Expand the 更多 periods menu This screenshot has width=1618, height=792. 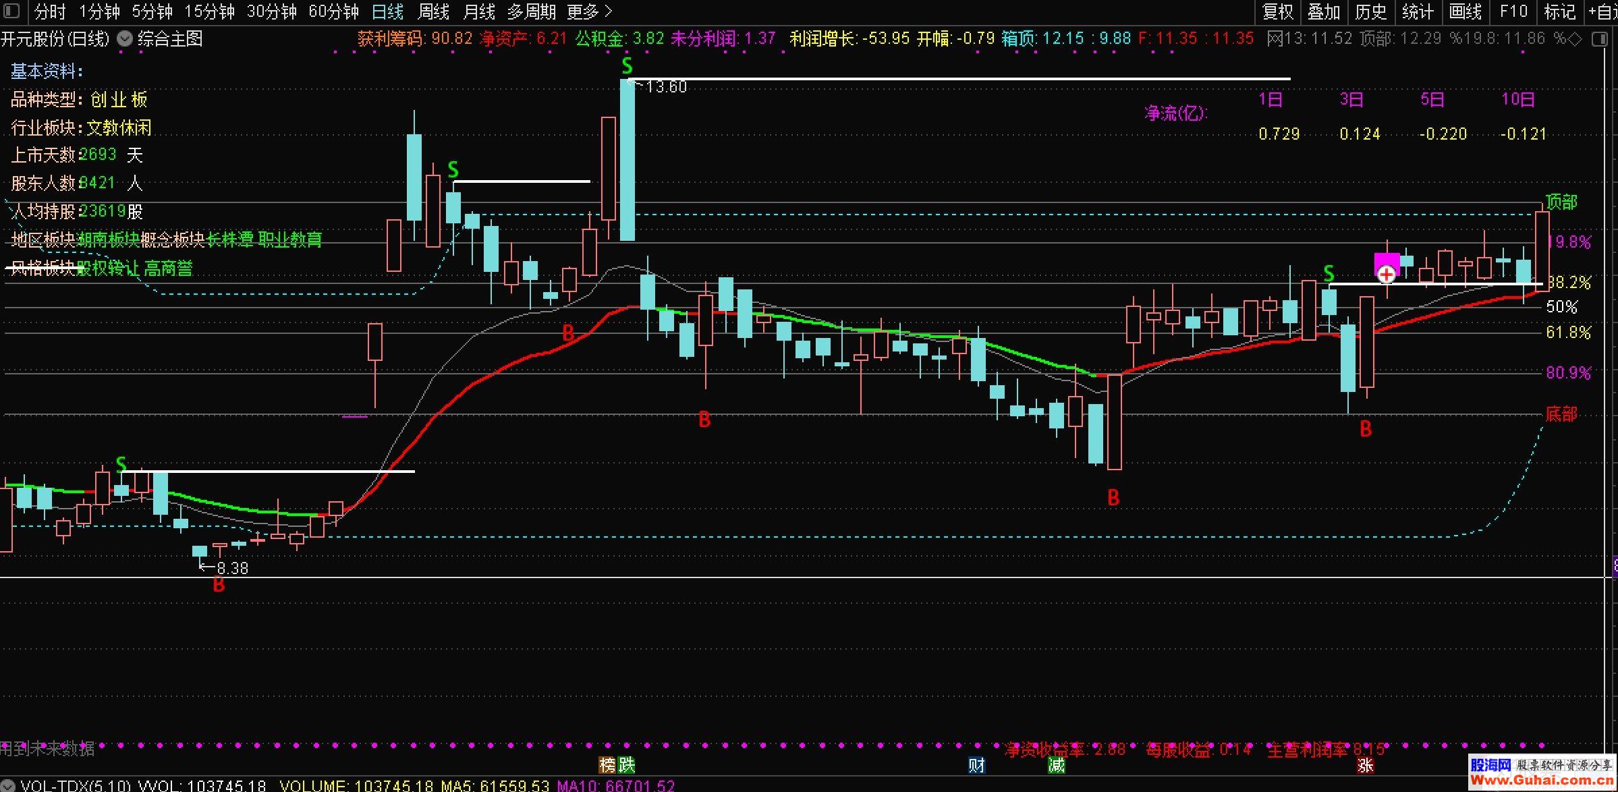tap(589, 11)
